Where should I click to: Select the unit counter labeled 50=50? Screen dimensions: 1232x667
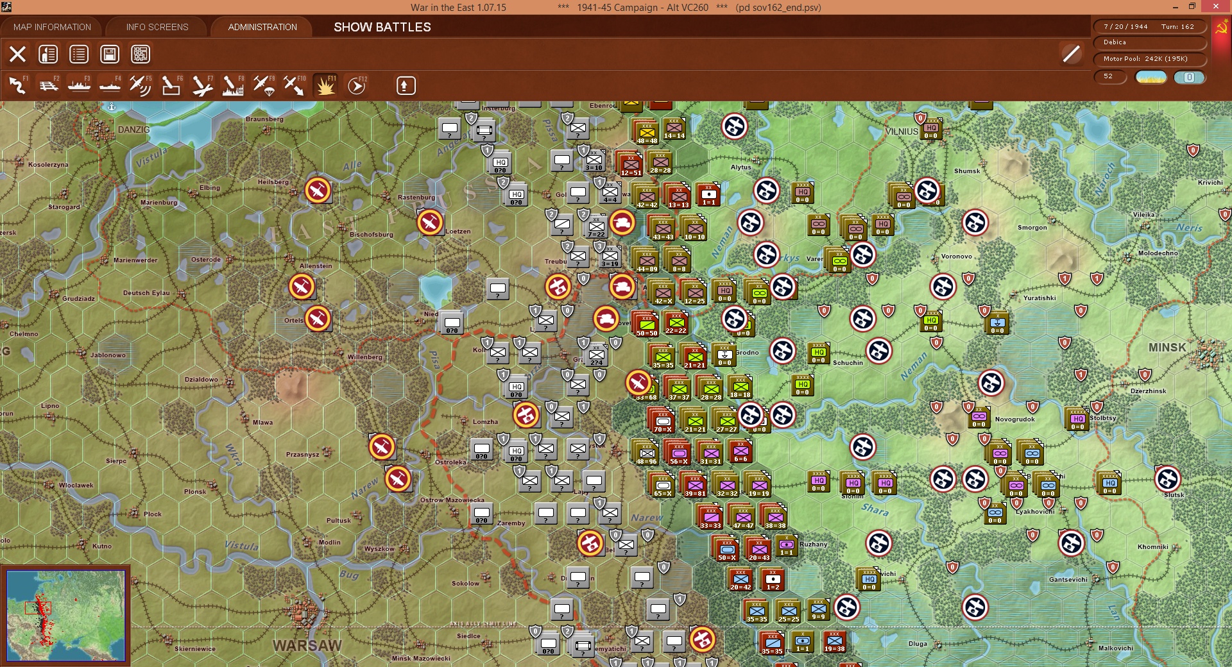(x=646, y=325)
